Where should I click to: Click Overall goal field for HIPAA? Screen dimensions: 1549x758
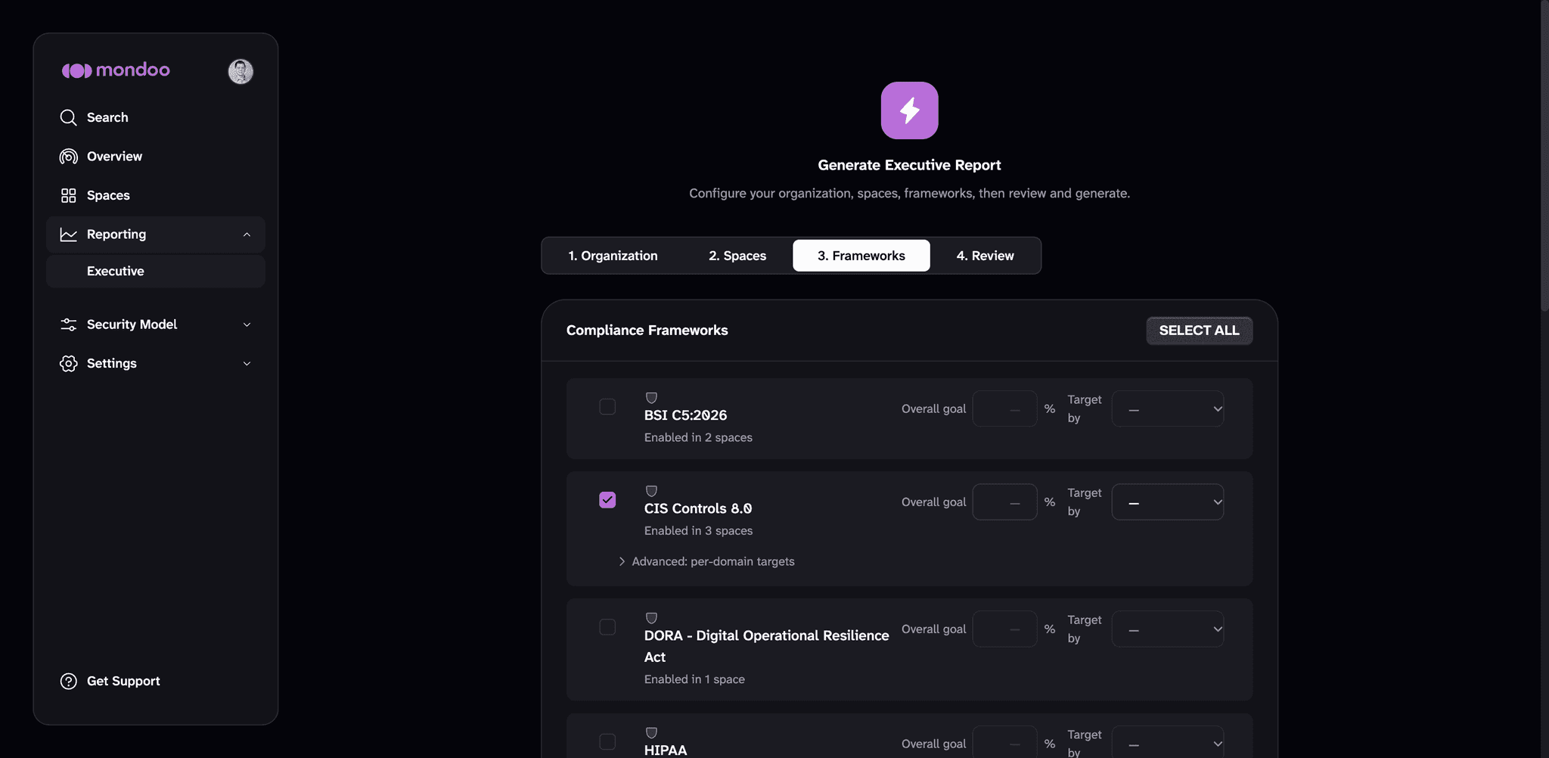click(1004, 742)
